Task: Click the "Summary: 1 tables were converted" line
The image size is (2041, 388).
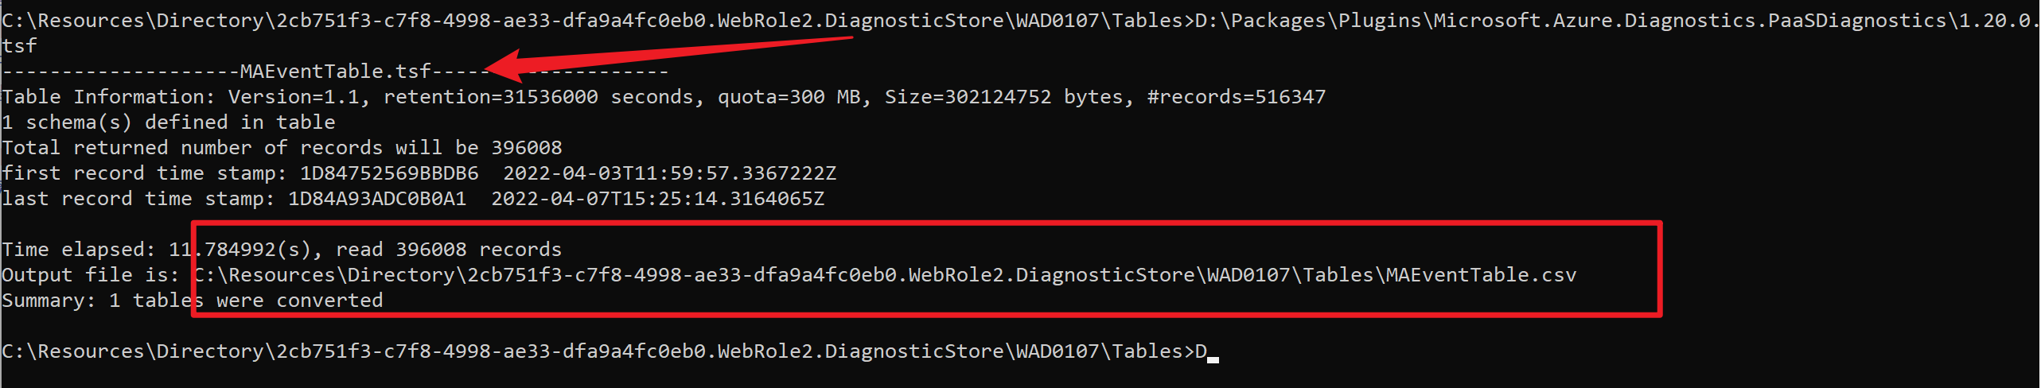Action: 193,301
